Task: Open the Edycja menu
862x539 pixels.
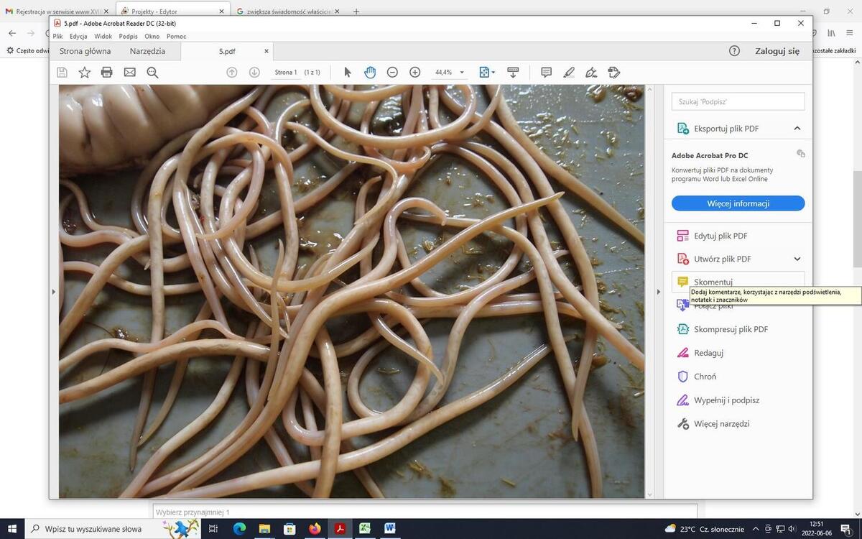Action: coord(78,36)
